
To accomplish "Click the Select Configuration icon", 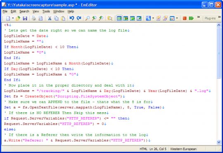I will click(148, 18).
